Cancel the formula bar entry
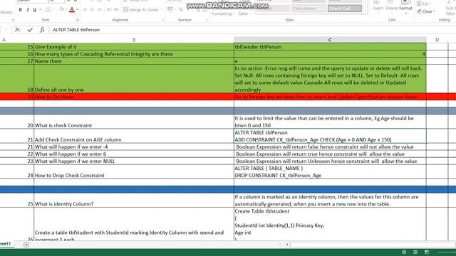 pos(17,30)
